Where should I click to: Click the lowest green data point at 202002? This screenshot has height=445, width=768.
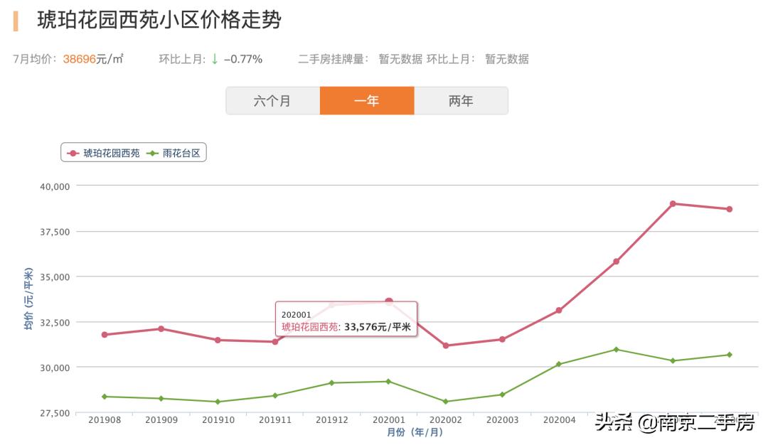pyautogui.click(x=444, y=401)
